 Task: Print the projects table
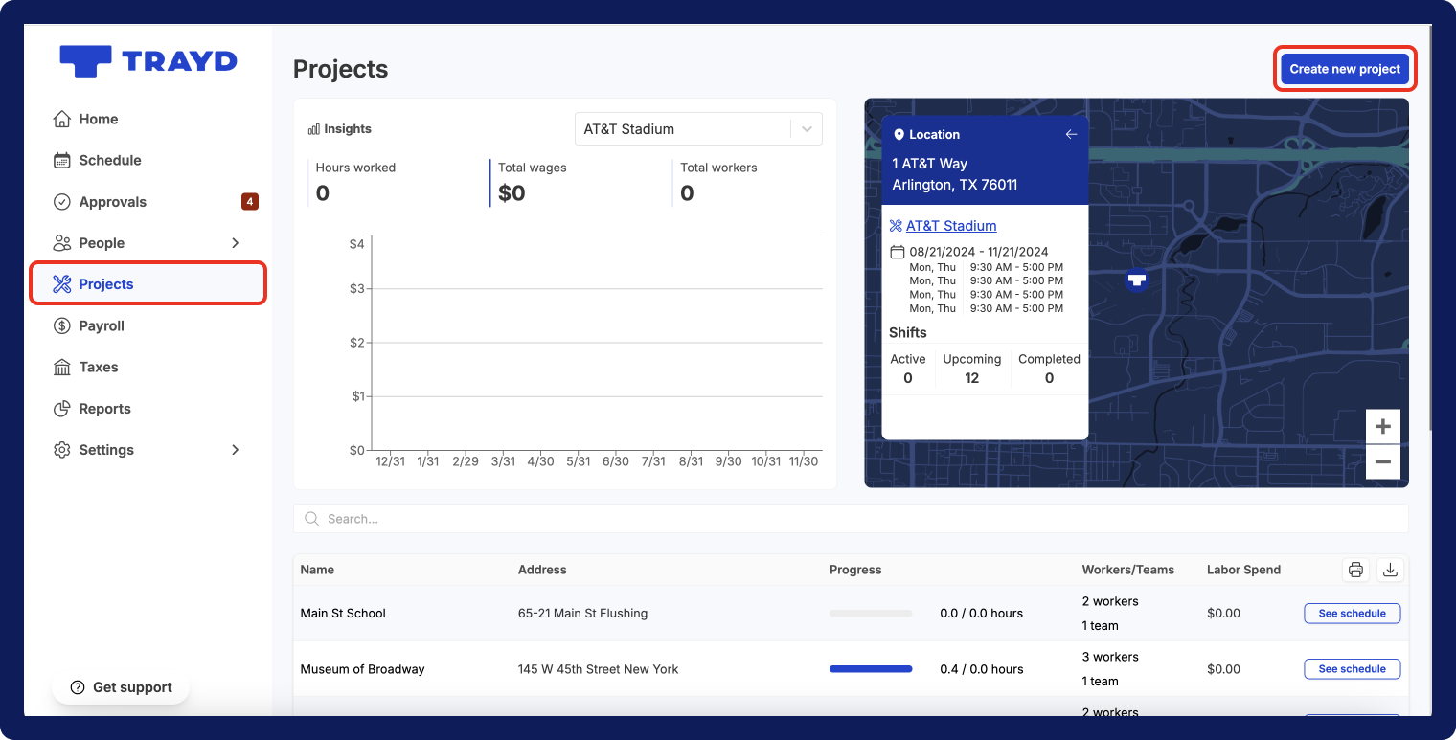click(x=1355, y=570)
